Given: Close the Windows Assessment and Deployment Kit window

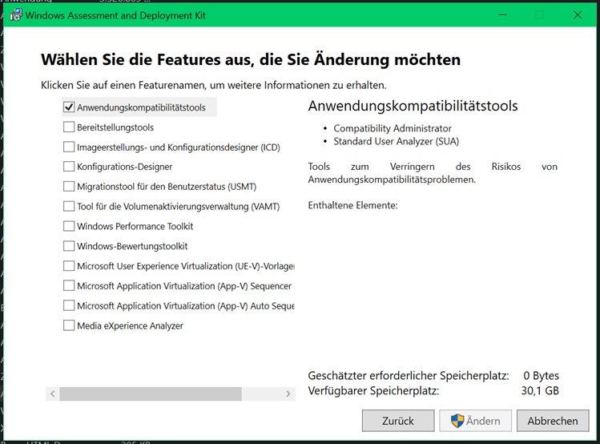Looking at the screenshot, I should (578, 15).
